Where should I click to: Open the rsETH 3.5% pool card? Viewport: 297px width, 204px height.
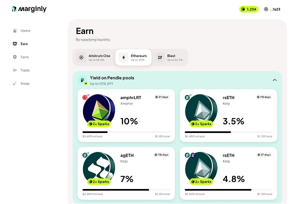click(x=228, y=115)
